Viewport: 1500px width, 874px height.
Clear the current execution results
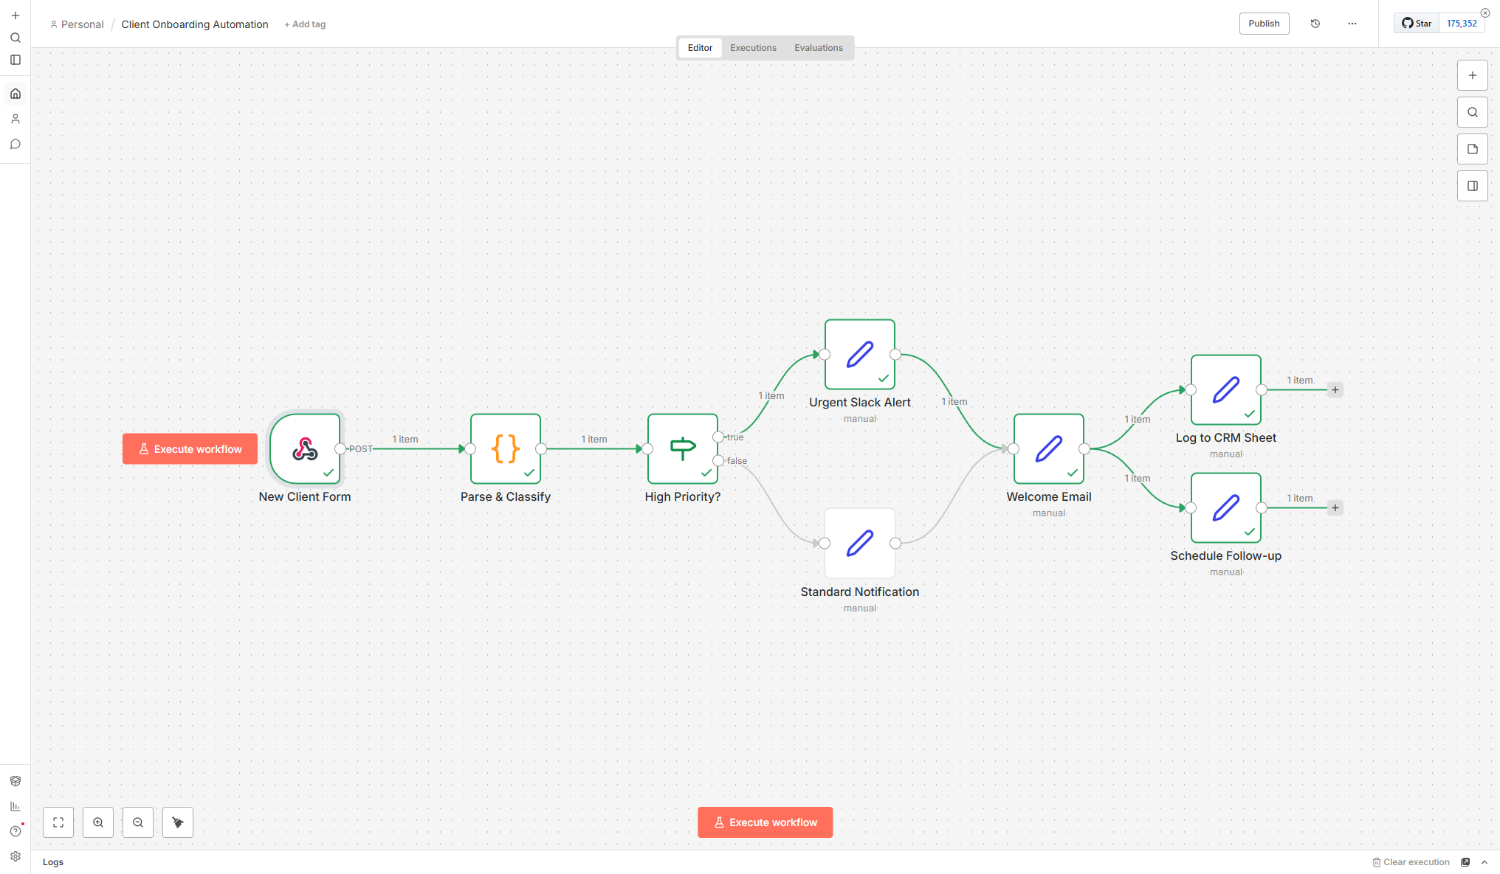1411,861
